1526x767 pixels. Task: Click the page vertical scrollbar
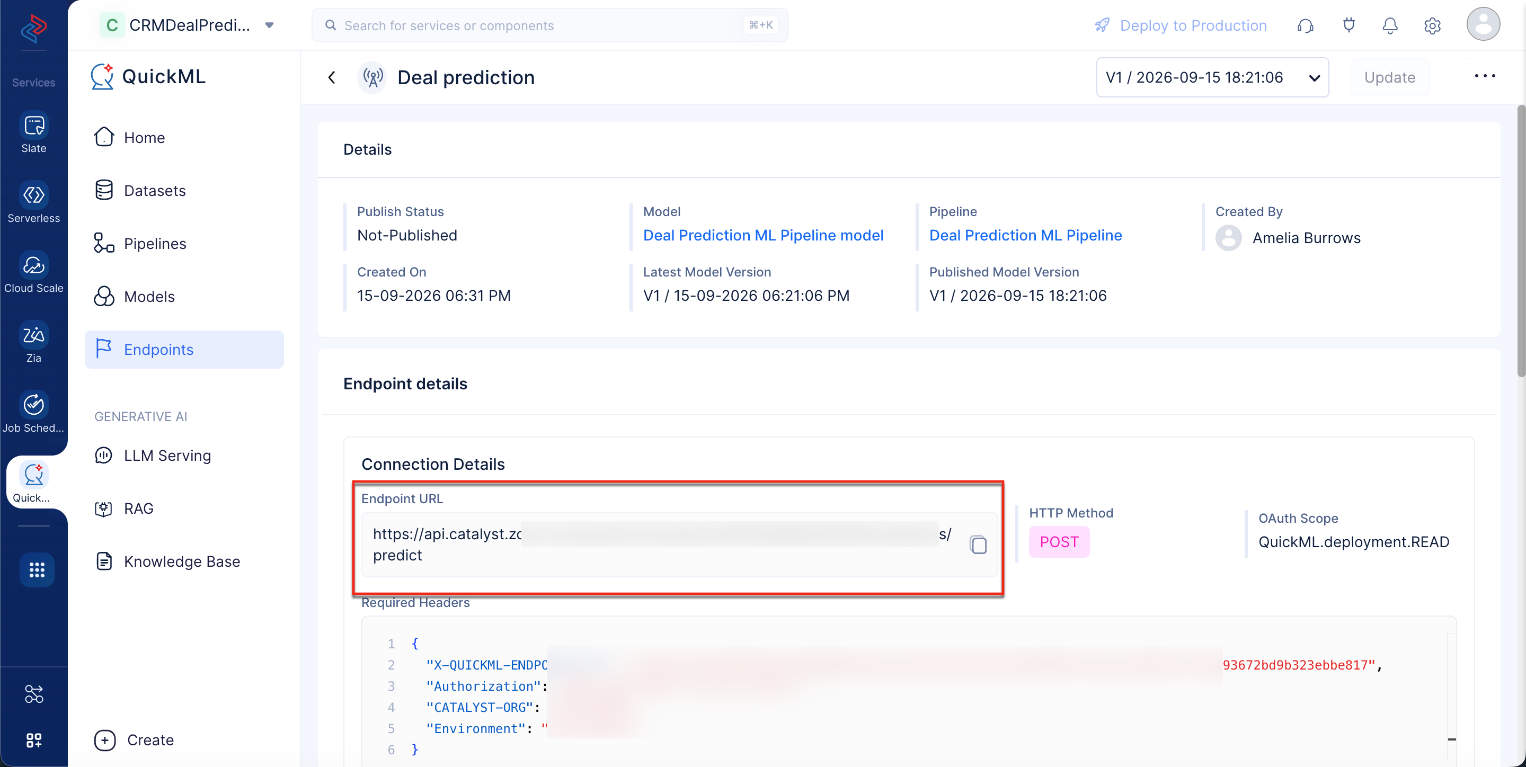[1520, 240]
